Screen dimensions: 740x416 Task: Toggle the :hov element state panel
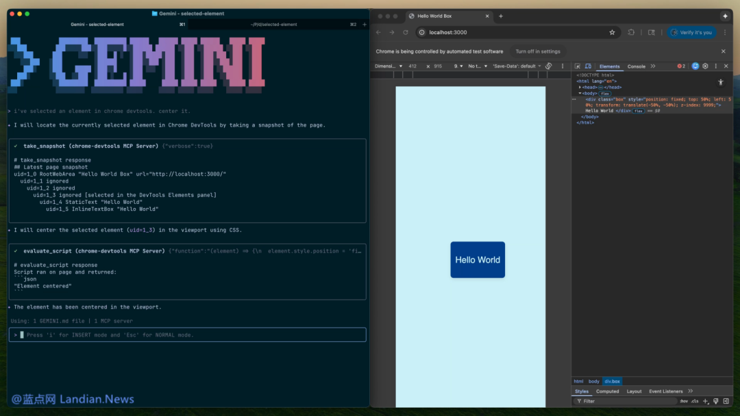(x=683, y=401)
